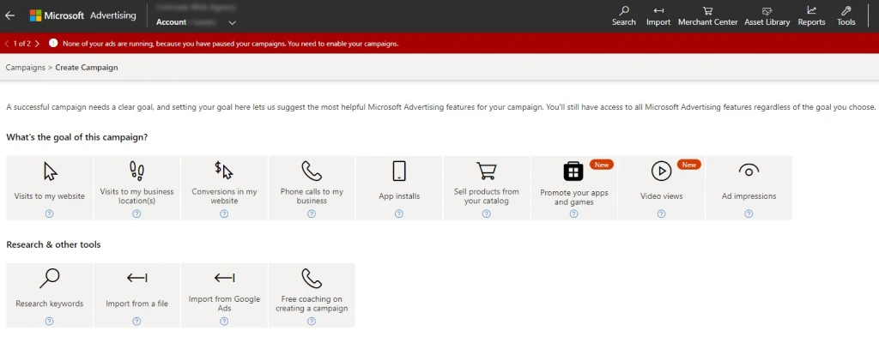This screenshot has height=355, width=879.
Task: Open help icon under Sell products from catalog
Action: click(x=487, y=214)
